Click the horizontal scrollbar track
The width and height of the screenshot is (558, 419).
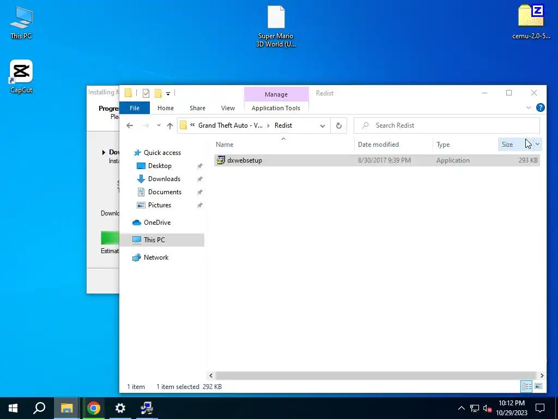(x=376, y=375)
